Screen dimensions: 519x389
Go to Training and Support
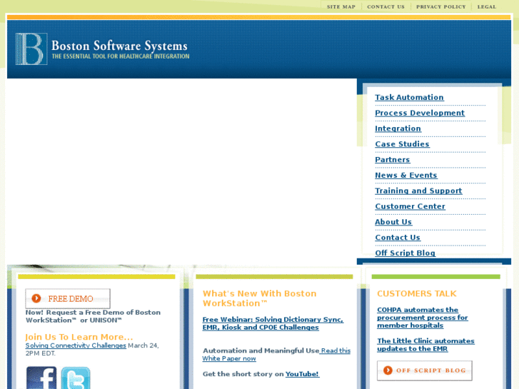click(x=418, y=191)
